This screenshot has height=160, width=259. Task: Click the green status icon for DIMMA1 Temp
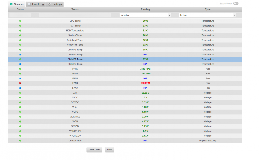click(20, 50)
